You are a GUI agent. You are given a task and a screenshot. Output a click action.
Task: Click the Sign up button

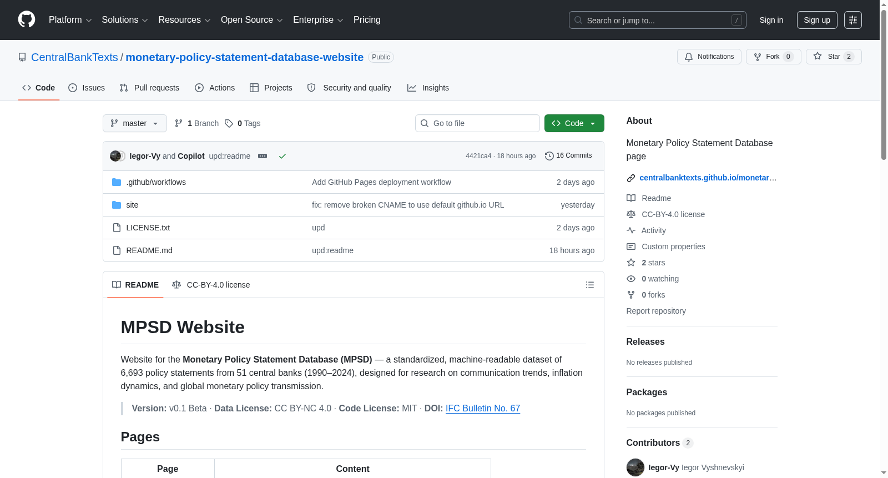point(817,20)
